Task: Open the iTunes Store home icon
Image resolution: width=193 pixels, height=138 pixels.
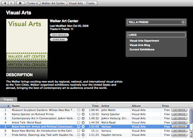Action: click(20, 3)
